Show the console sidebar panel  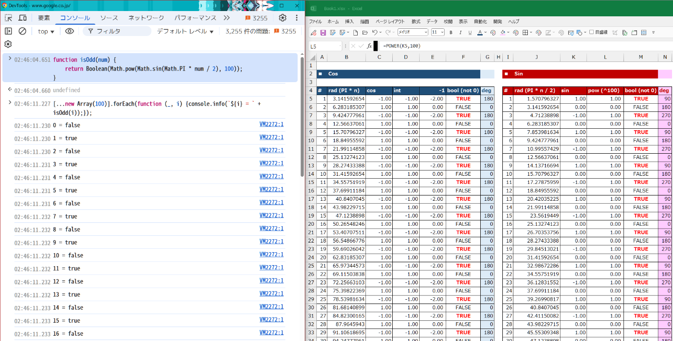(8, 31)
